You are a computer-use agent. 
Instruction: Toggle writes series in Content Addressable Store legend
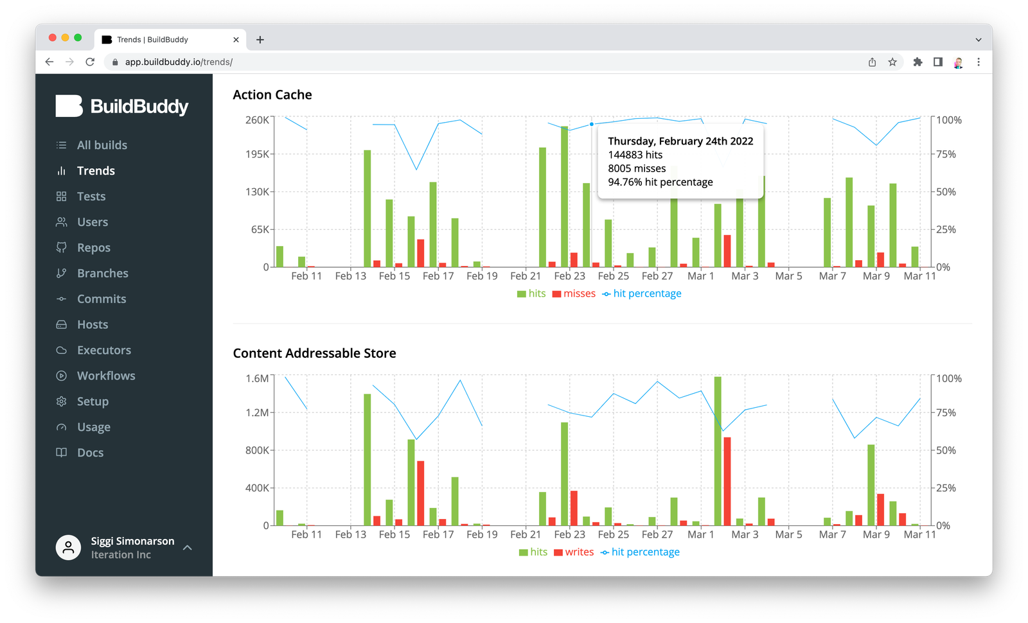click(574, 552)
